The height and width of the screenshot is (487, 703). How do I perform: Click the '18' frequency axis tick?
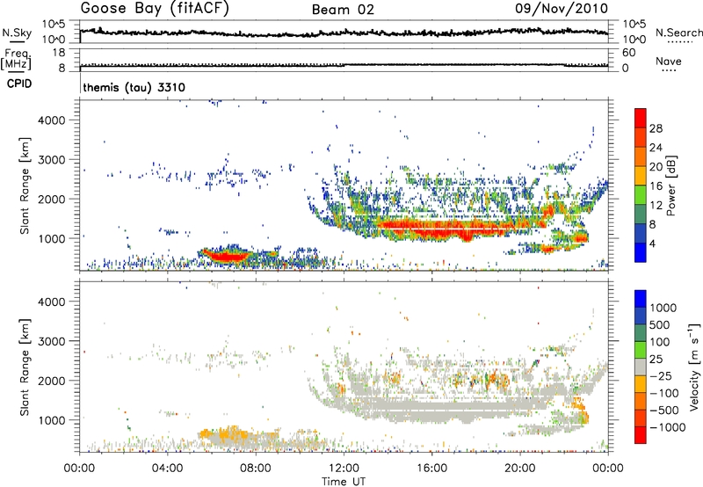click(59, 53)
